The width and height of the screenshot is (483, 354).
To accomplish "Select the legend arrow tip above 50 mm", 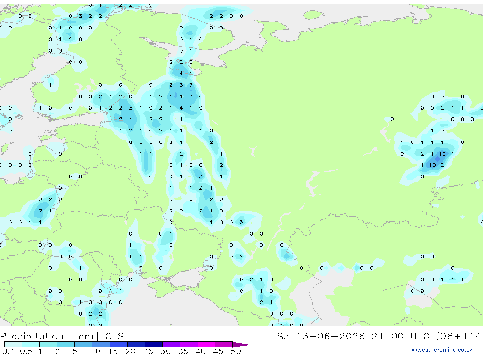I will 241,345.
